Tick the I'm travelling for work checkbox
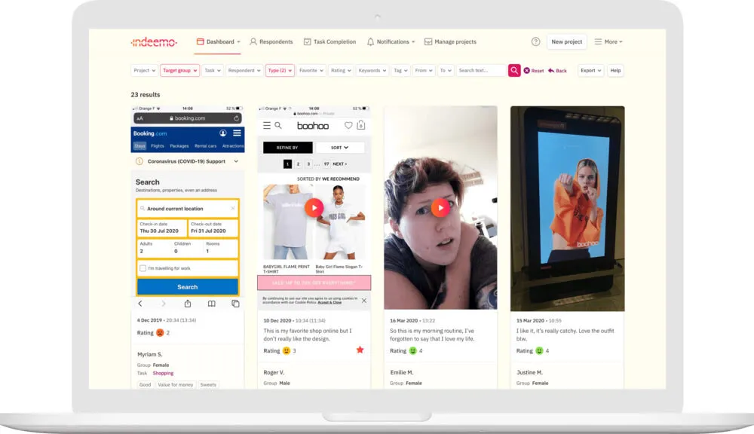Viewport: 754px width, 434px height. click(x=143, y=268)
